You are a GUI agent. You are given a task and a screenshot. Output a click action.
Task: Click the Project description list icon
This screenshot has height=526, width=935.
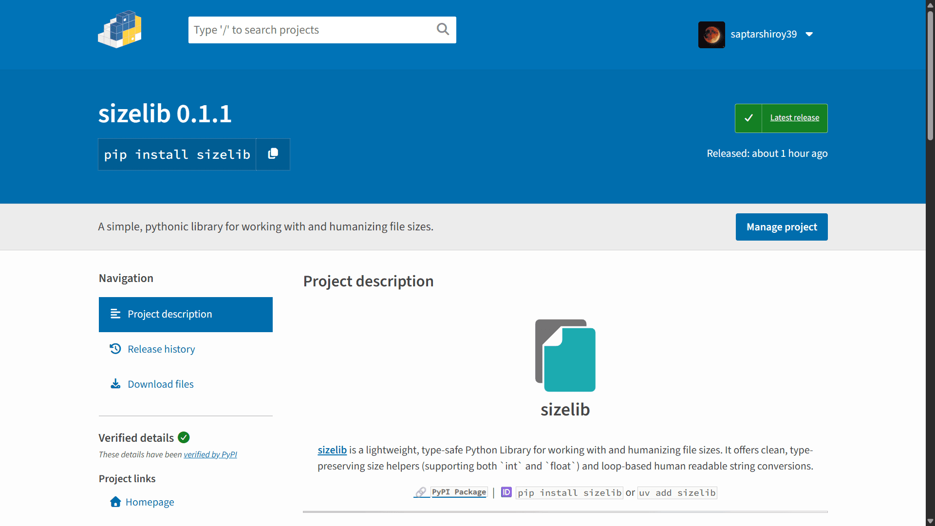click(115, 314)
